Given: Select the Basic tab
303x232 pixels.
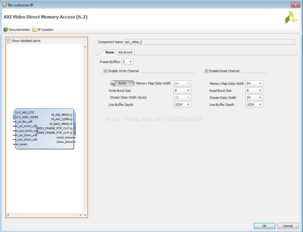Looking at the screenshot, I should 110,52.
